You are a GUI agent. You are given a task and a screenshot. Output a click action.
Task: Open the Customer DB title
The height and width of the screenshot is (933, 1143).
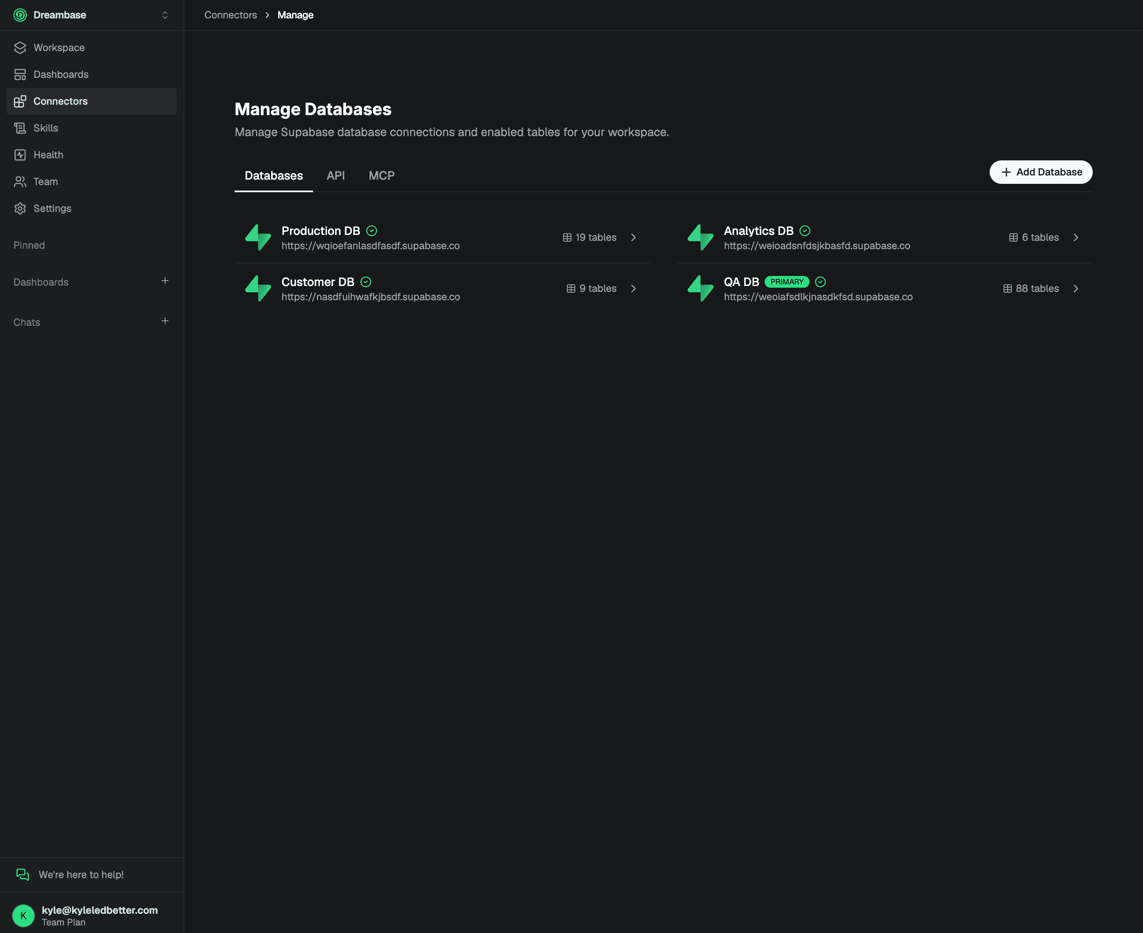point(318,282)
